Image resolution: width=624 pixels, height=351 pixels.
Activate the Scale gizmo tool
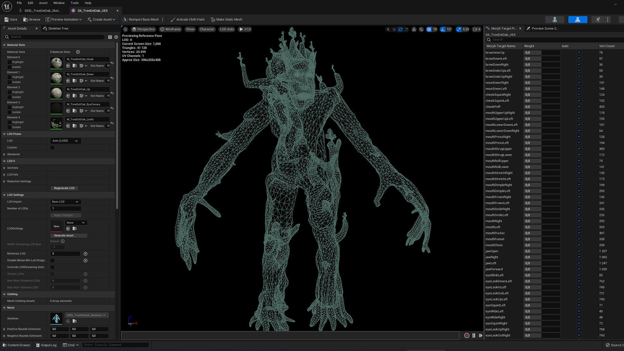point(406,29)
